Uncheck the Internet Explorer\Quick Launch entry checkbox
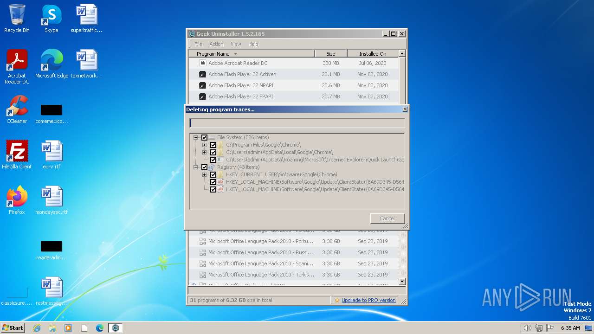 pyautogui.click(x=213, y=160)
